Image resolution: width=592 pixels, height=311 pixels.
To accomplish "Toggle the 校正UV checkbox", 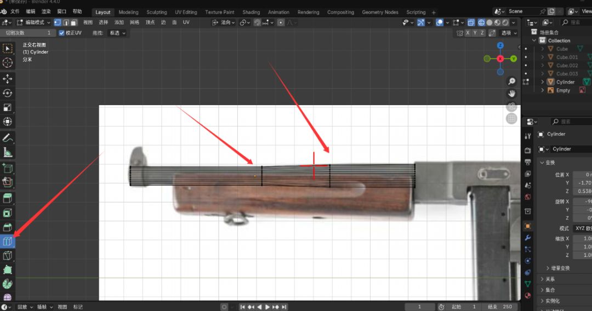I will pyautogui.click(x=61, y=33).
